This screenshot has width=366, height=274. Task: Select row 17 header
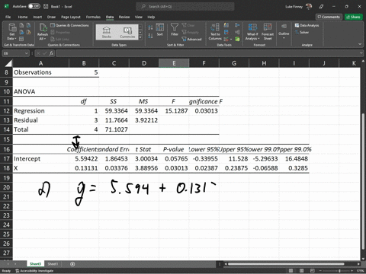pos(6,159)
